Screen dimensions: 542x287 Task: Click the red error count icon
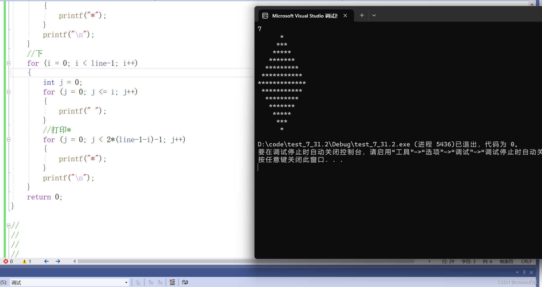click(x=6, y=261)
